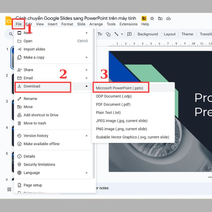Screen dimensions: 212x212
Task: Click the Background button
Action: 148,34
